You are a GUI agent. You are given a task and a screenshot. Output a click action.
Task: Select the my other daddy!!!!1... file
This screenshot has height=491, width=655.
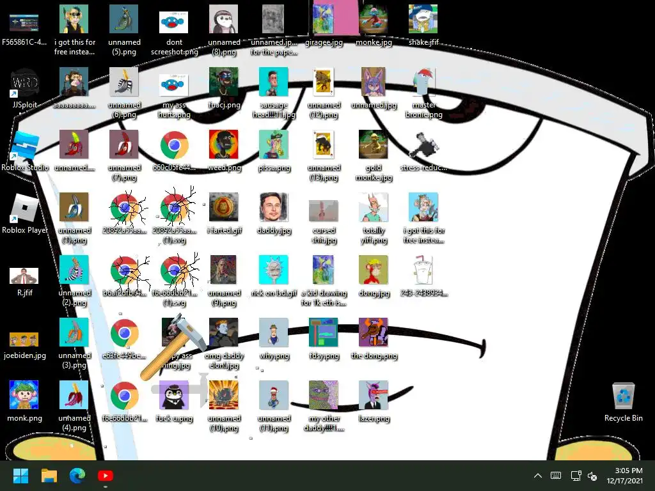pyautogui.click(x=324, y=406)
